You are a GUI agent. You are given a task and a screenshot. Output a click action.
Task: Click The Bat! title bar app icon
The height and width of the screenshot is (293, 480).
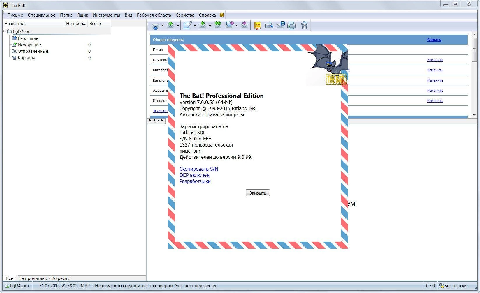[6, 5]
